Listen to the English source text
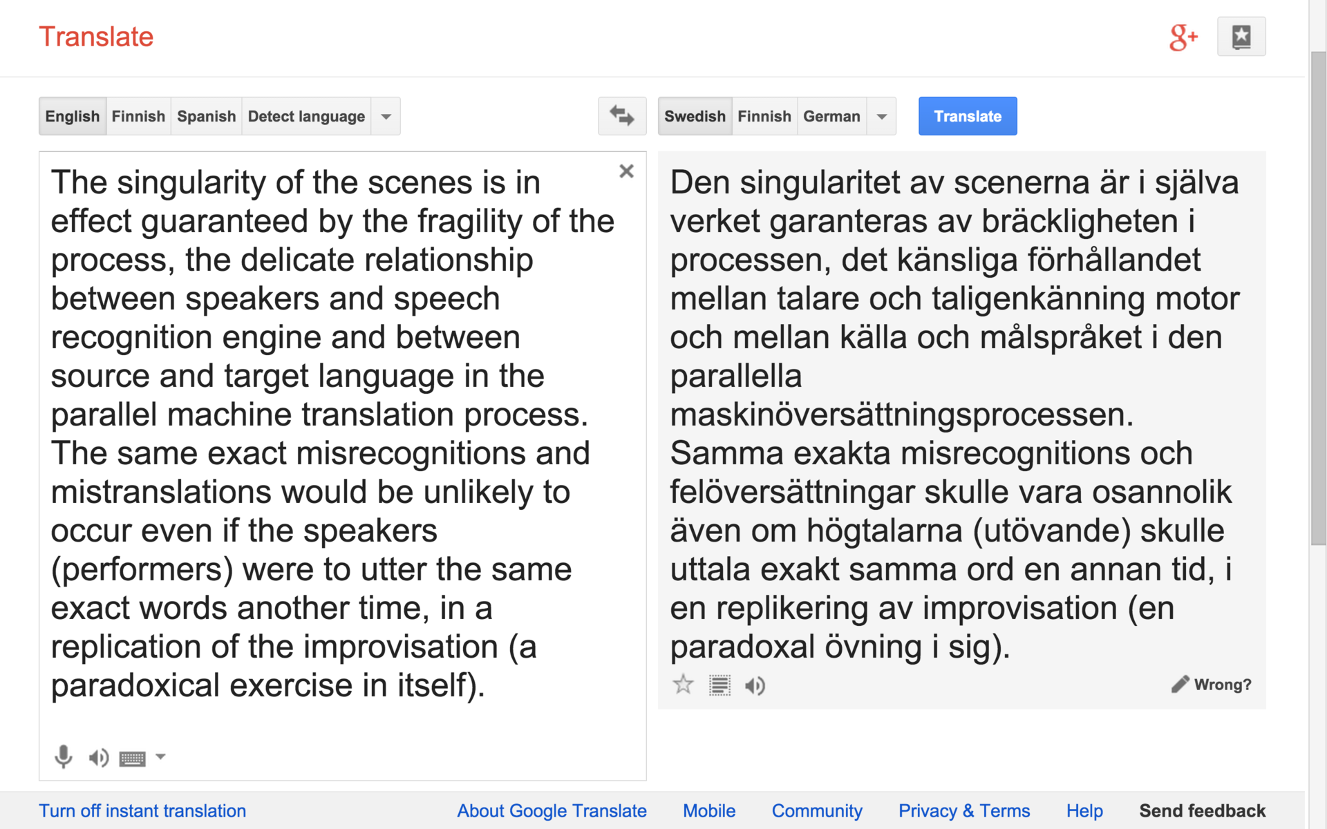The image size is (1327, 829). click(98, 758)
